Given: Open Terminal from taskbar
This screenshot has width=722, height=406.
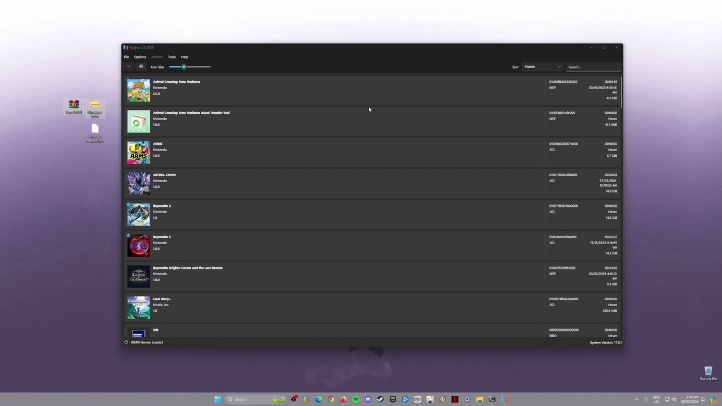Looking at the screenshot, I should point(492,399).
